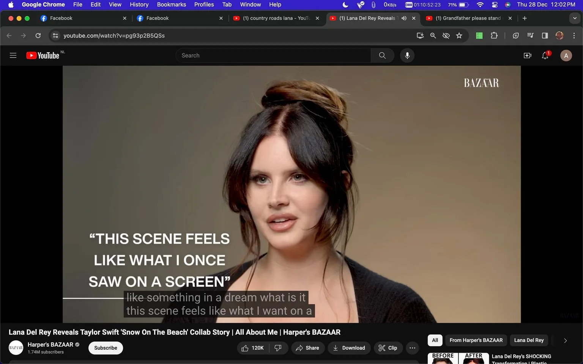Bookmark this page with the star
This screenshot has height=364, width=583.
click(x=459, y=36)
